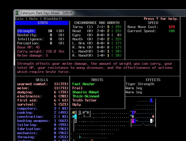Select the cooking skill row

click(x=43, y=113)
